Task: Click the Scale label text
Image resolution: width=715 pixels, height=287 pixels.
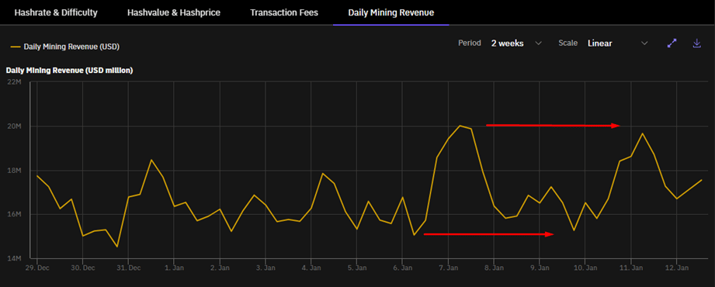Action: (x=568, y=43)
